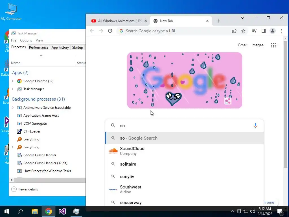Open the network tray icon
Screen dimensions: 289x217
pyautogui.click(x=246, y=211)
